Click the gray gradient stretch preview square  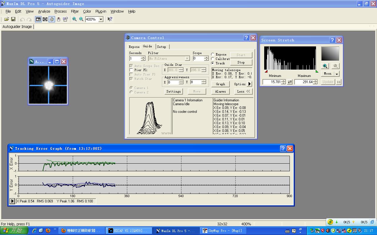click(x=330, y=53)
